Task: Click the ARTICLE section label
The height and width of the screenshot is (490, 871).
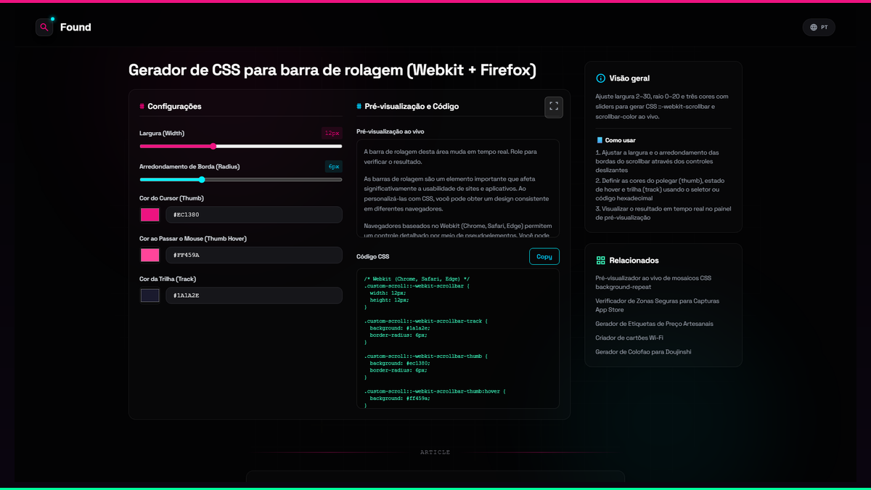Action: tap(435, 452)
